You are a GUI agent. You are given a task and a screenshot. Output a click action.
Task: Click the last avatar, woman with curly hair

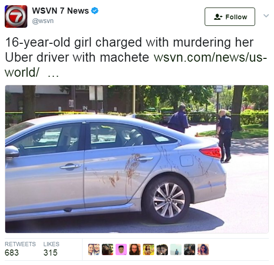[x=203, y=249]
